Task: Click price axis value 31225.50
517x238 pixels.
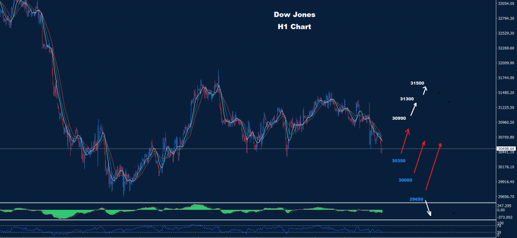Action: coord(506,108)
